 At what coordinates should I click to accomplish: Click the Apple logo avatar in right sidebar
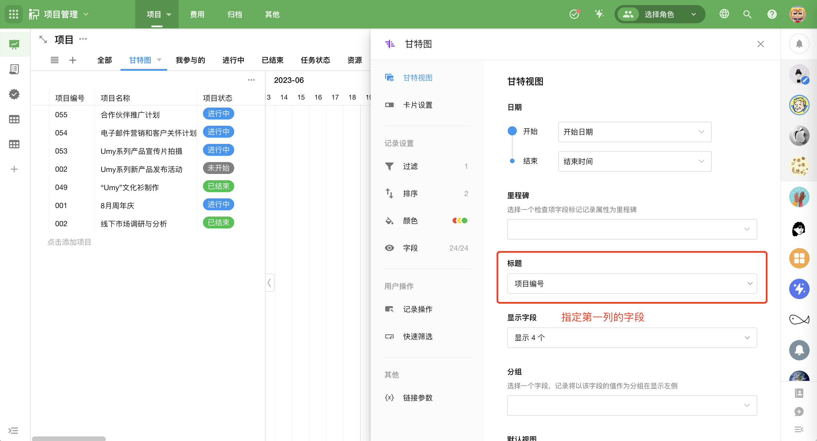tap(799, 136)
